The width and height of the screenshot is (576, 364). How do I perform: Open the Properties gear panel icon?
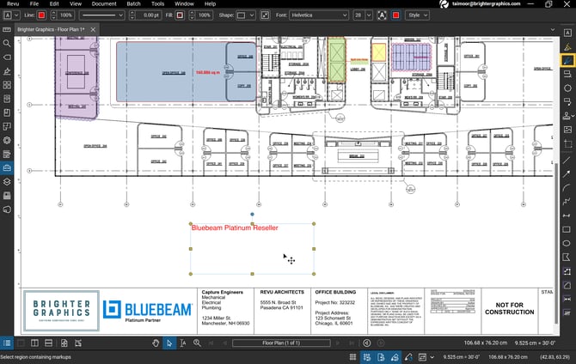pos(7,140)
